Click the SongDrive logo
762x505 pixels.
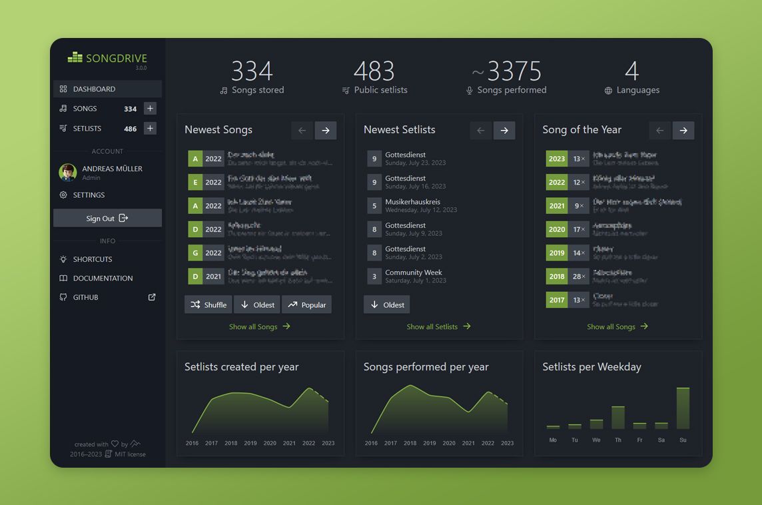(x=107, y=59)
